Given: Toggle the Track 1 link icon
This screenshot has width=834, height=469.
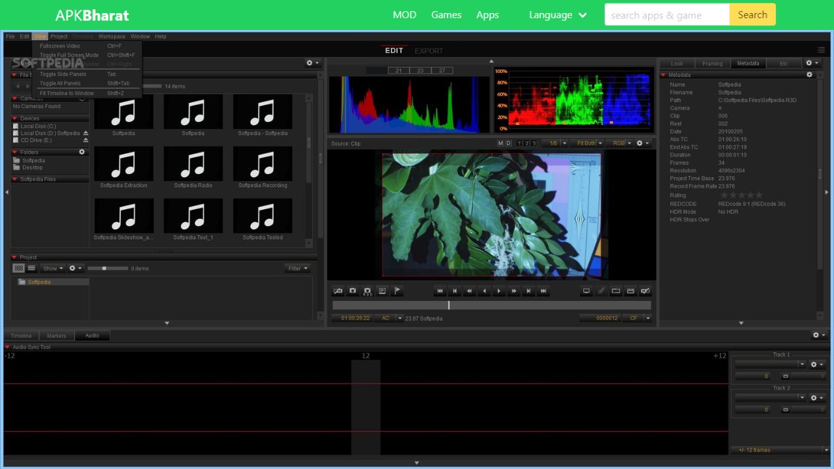Looking at the screenshot, I should (785, 377).
